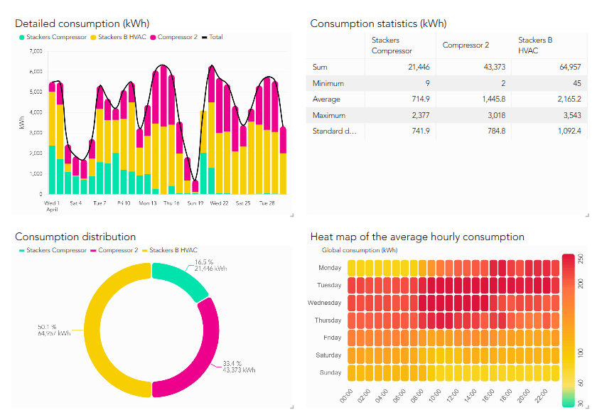Click the Monday 00:00 heat map cell
Viewport: 597px width, 420px height.
[x=351, y=268]
